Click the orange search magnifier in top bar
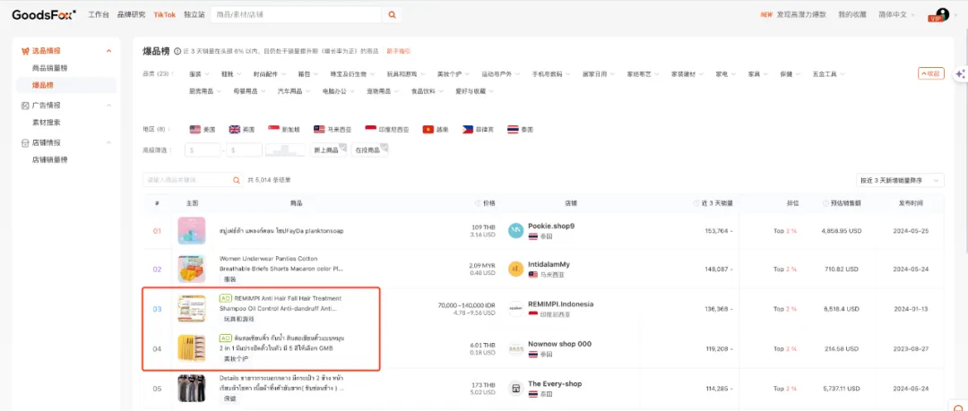This screenshot has width=968, height=411. [x=392, y=15]
